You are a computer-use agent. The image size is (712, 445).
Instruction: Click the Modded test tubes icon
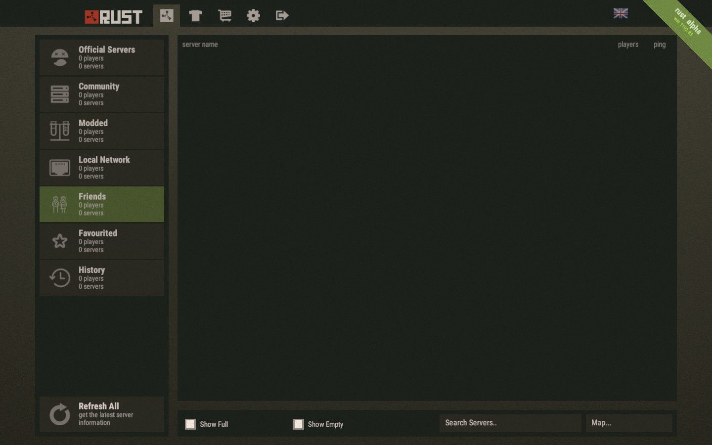[x=60, y=131]
